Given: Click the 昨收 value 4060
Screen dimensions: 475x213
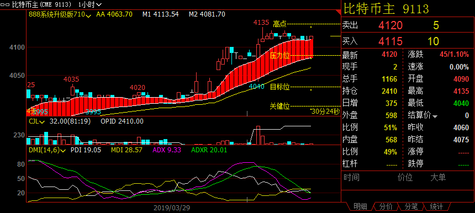Looking at the screenshot, I should click(x=461, y=127).
